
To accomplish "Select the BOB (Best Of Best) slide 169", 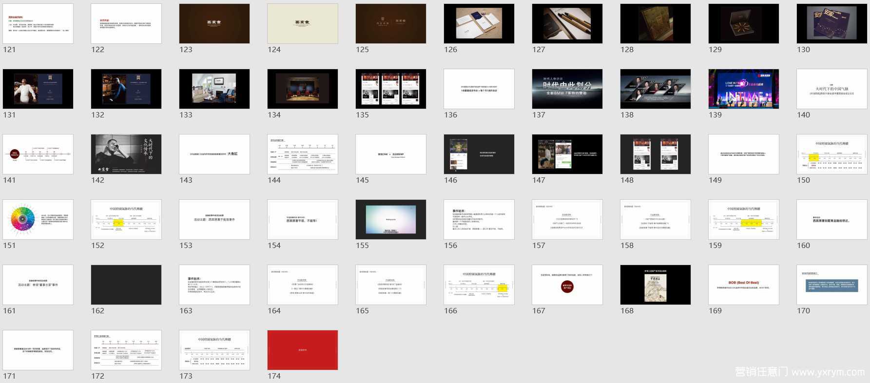I will pos(743,285).
